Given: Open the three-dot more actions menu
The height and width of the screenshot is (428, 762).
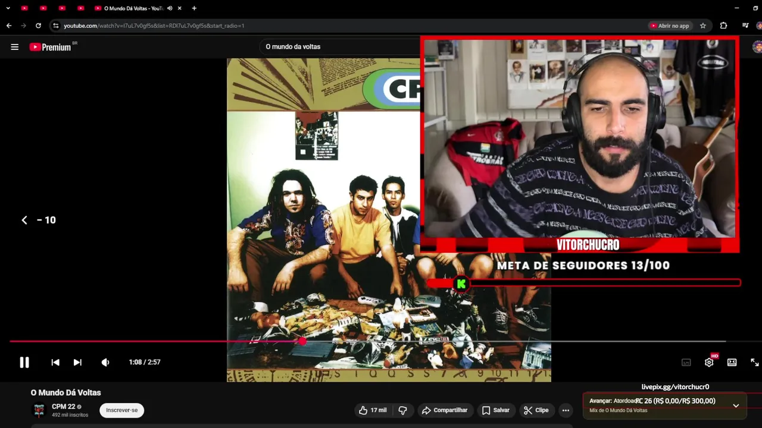Looking at the screenshot, I should click(566, 410).
